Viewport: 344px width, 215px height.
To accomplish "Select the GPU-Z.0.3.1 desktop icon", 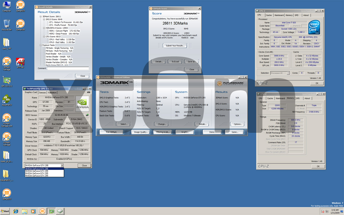I will [6, 82].
